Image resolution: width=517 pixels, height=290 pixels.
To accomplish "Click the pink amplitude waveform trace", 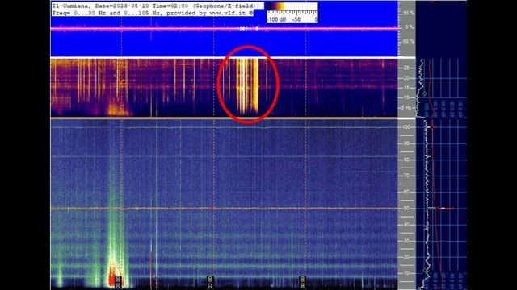I will tap(225, 29).
